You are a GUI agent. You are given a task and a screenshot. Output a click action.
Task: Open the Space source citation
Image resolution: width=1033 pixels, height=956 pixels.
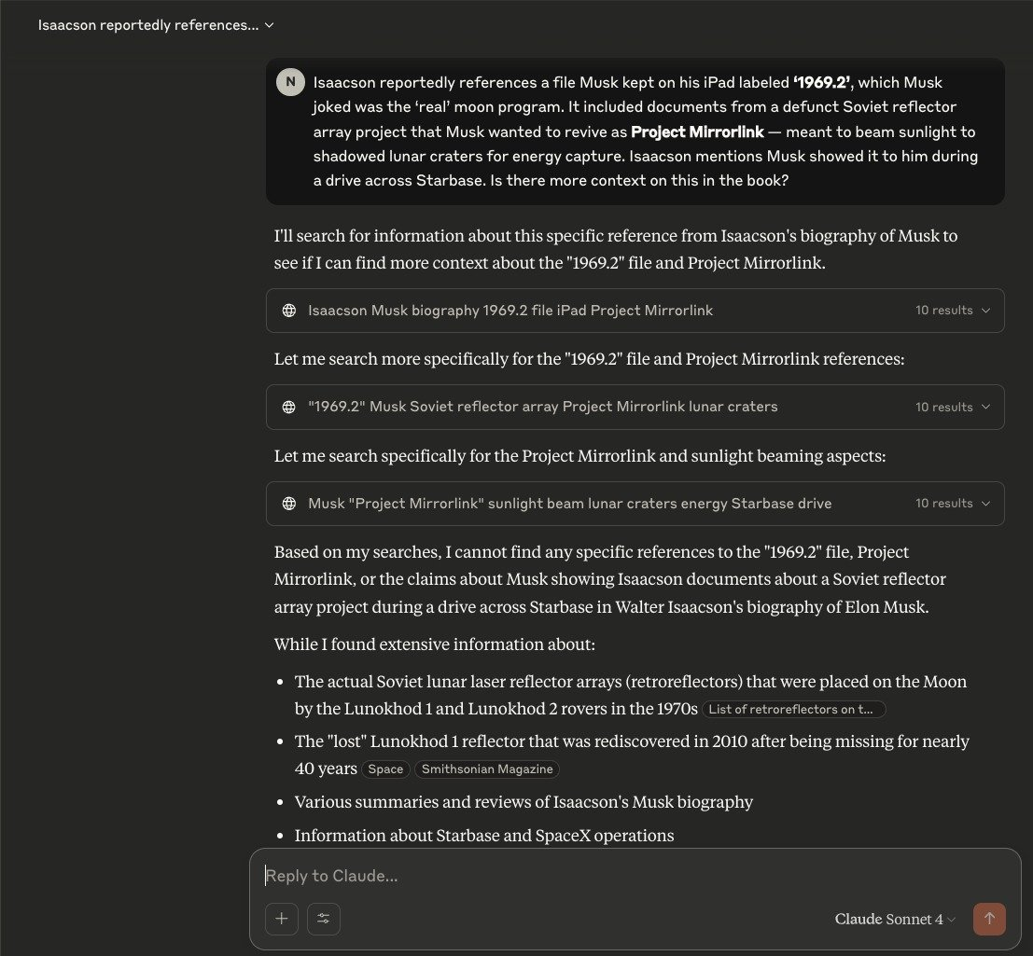385,769
